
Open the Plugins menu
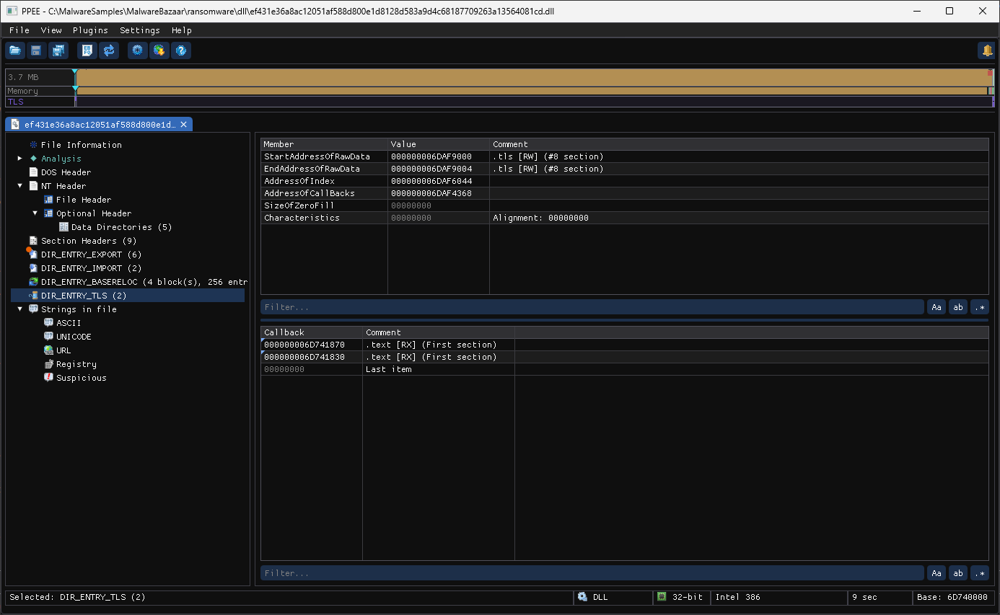[90, 30]
